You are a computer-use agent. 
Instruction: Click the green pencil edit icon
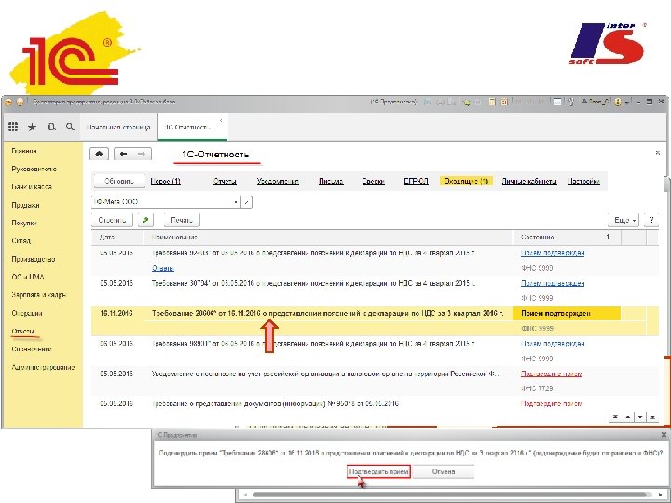(x=145, y=220)
